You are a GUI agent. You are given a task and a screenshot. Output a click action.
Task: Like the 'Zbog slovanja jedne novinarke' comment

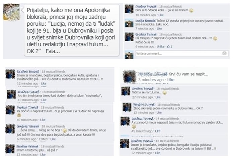(159, 113)
